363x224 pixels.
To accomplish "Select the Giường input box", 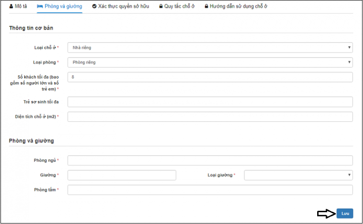I will tap(121, 175).
